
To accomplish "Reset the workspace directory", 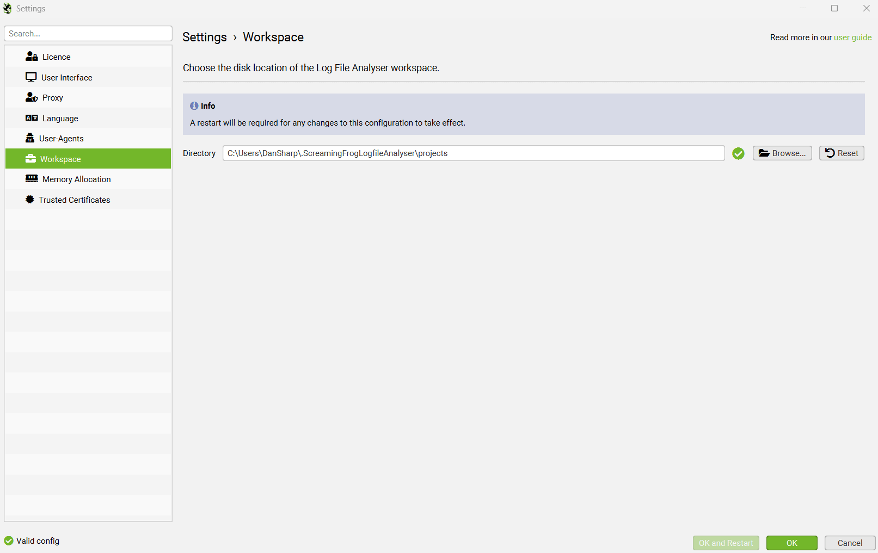I will 842,153.
